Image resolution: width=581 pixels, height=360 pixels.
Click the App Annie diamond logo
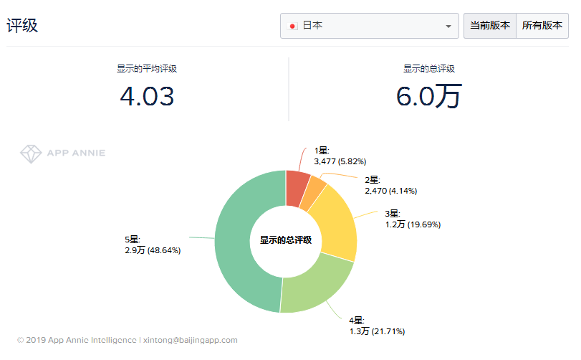31,153
